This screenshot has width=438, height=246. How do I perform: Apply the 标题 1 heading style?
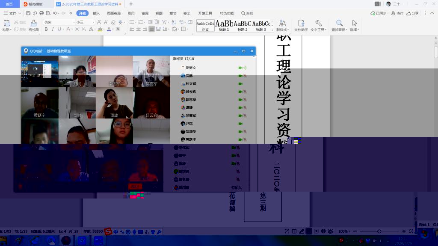tap(224, 26)
